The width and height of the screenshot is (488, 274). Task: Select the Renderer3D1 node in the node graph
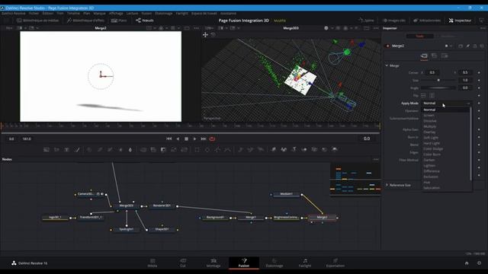(x=162, y=205)
